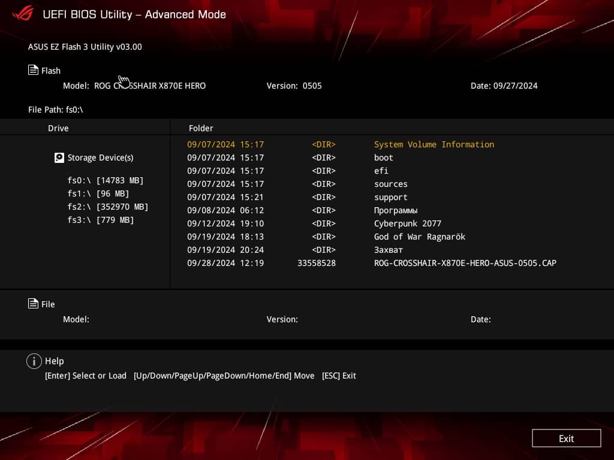This screenshot has width=614, height=460.
Task: Select drive fs0:\ [14783 MB]
Action: 106,180
